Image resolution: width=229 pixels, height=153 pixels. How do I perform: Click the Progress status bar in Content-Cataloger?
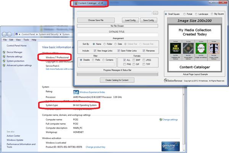tap(118, 74)
